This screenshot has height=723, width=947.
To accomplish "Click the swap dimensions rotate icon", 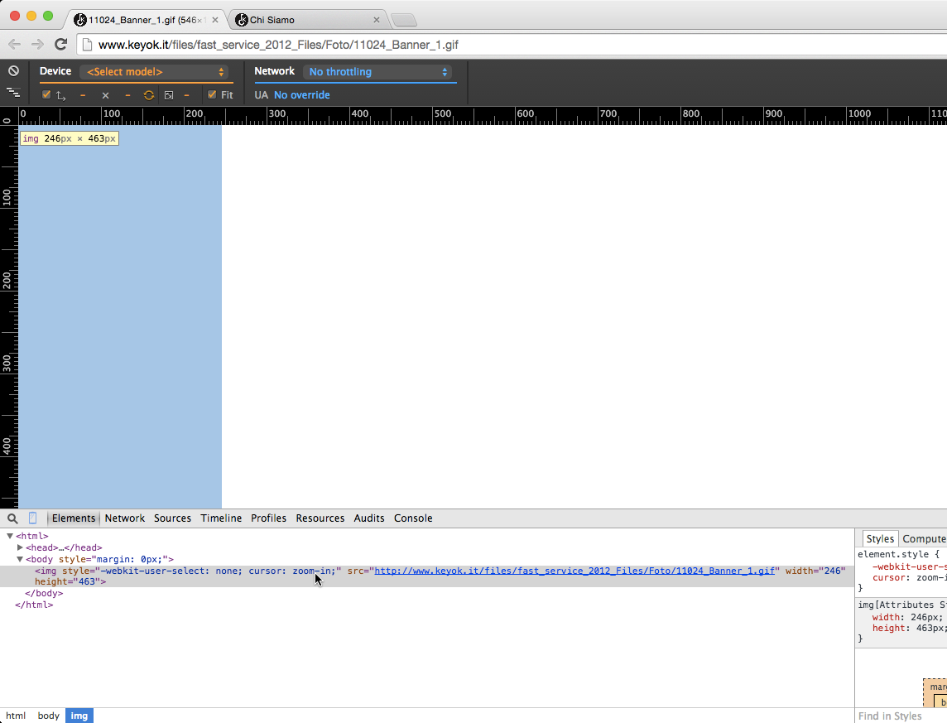I will pos(148,95).
